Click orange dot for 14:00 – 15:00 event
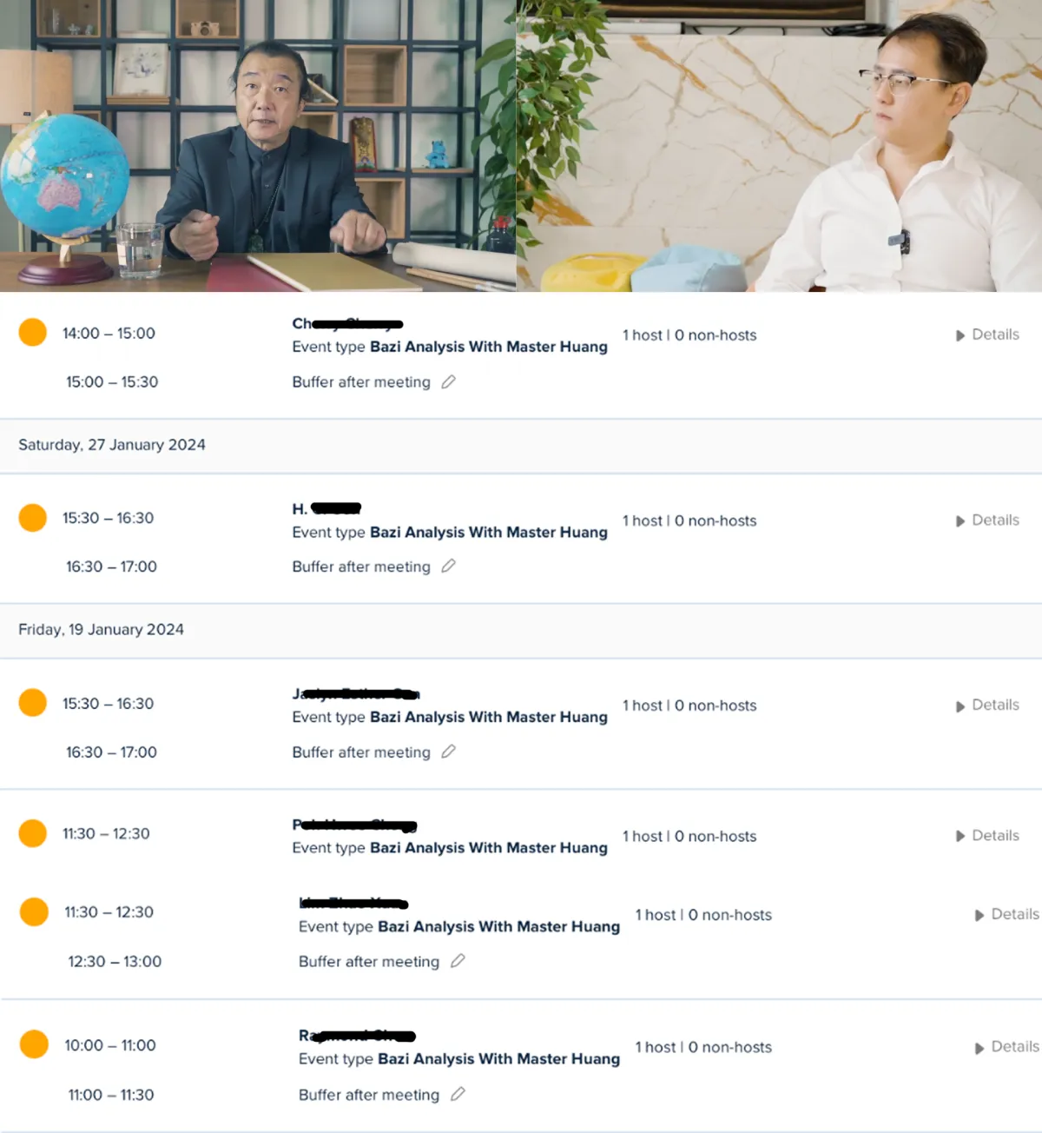The height and width of the screenshot is (1133, 1042). [x=33, y=332]
